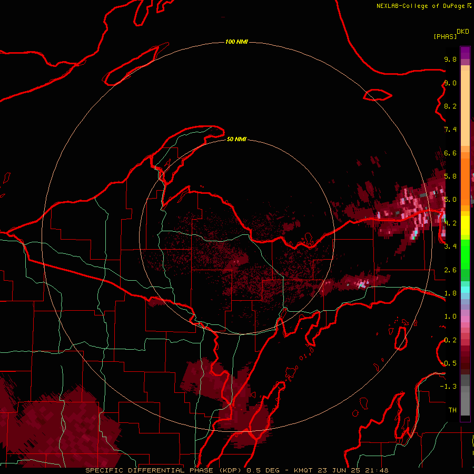Click the KMQT station ID in caption
Screen dimensions: 474x474
pyautogui.click(x=303, y=470)
